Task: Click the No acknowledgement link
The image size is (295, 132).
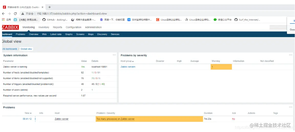Action: pos(234,119)
